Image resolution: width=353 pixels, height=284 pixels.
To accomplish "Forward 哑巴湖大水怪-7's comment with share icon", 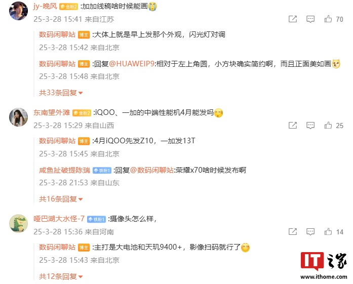I will (293, 231).
